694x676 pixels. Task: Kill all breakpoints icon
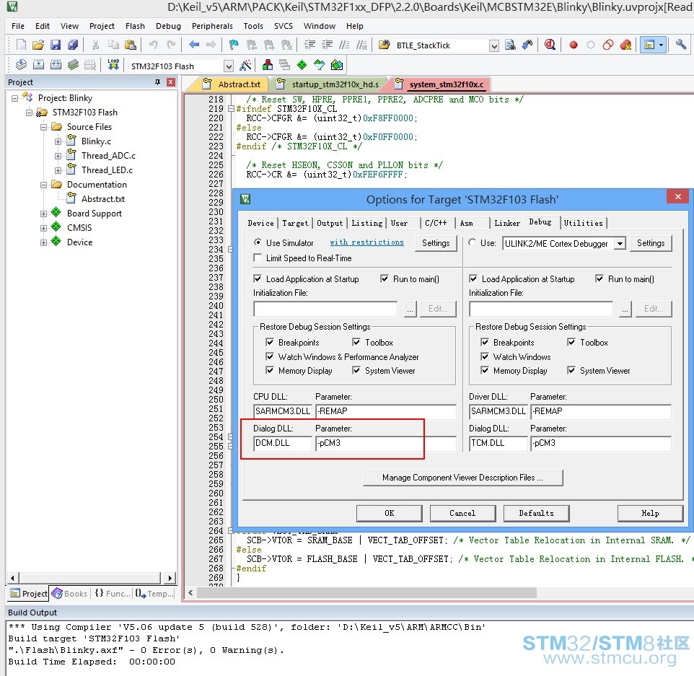coord(625,45)
